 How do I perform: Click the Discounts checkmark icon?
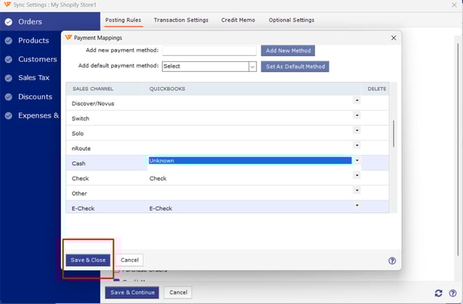click(x=8, y=97)
